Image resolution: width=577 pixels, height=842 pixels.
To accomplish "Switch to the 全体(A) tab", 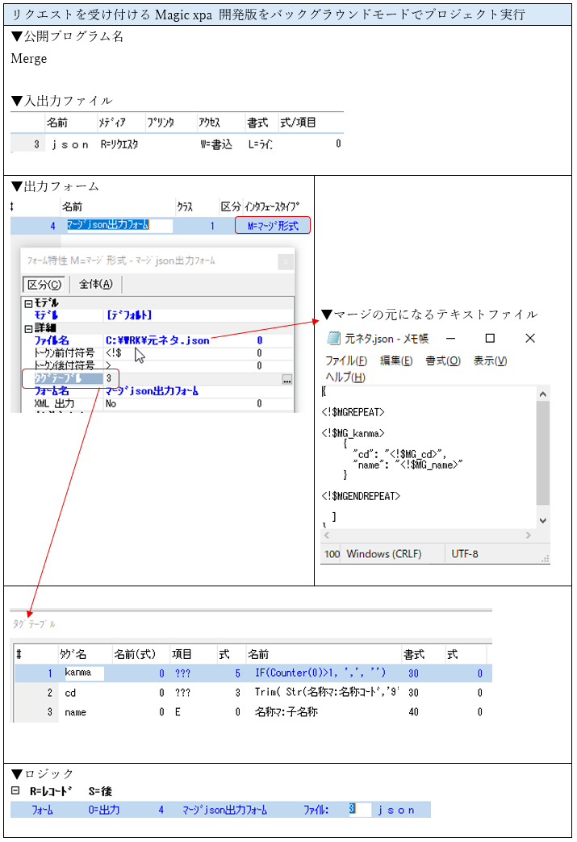I will pyautogui.click(x=96, y=284).
